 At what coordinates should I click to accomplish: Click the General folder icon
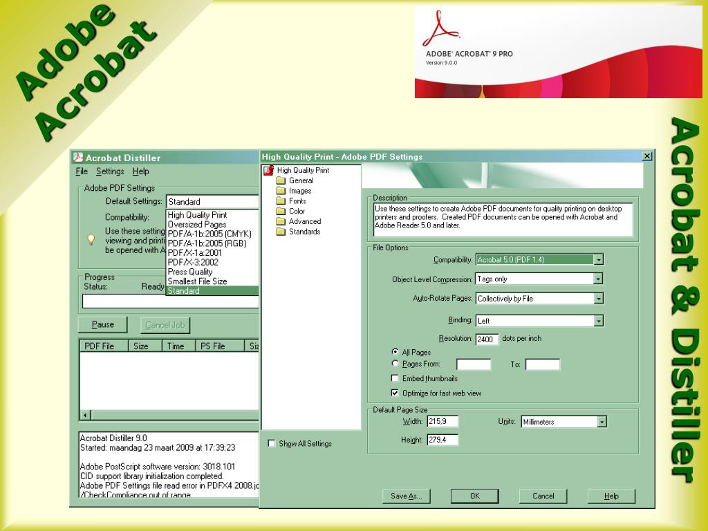281,180
